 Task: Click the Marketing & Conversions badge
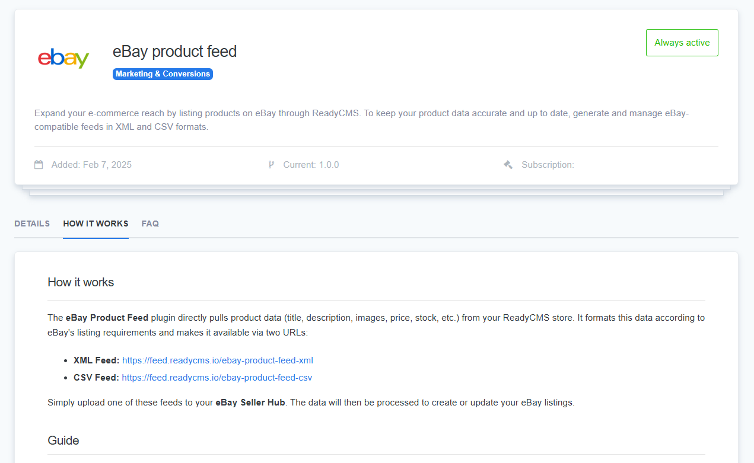click(x=163, y=74)
